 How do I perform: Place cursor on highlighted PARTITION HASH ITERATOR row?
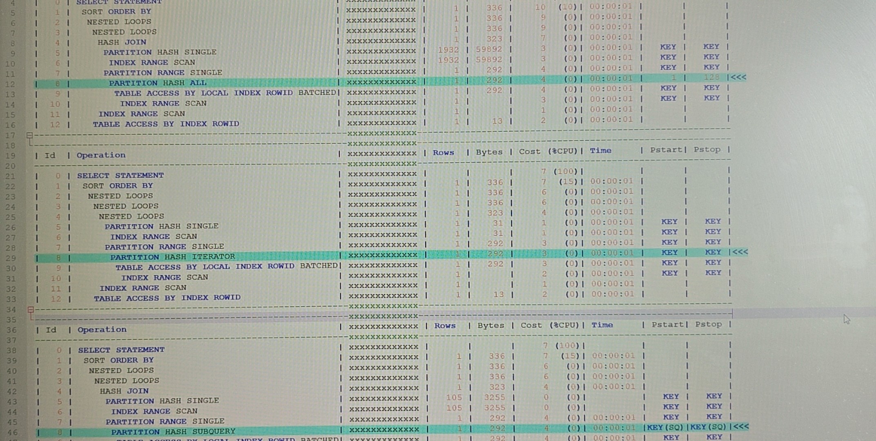point(172,257)
